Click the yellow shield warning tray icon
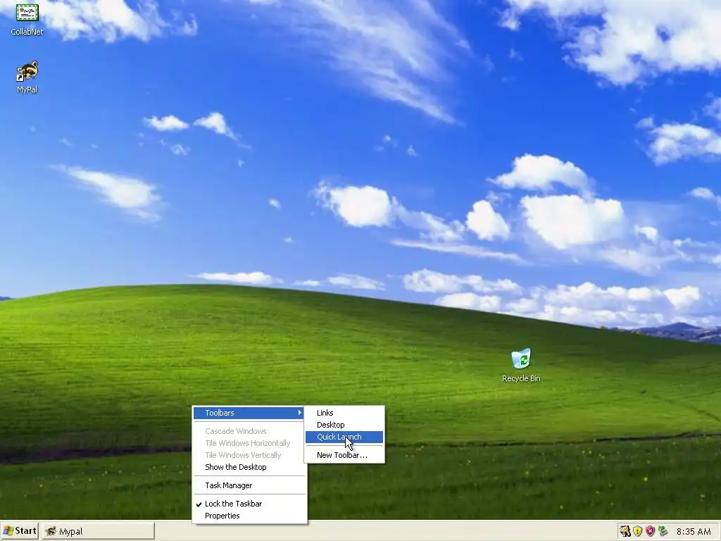The height and width of the screenshot is (541, 721). pos(637,531)
